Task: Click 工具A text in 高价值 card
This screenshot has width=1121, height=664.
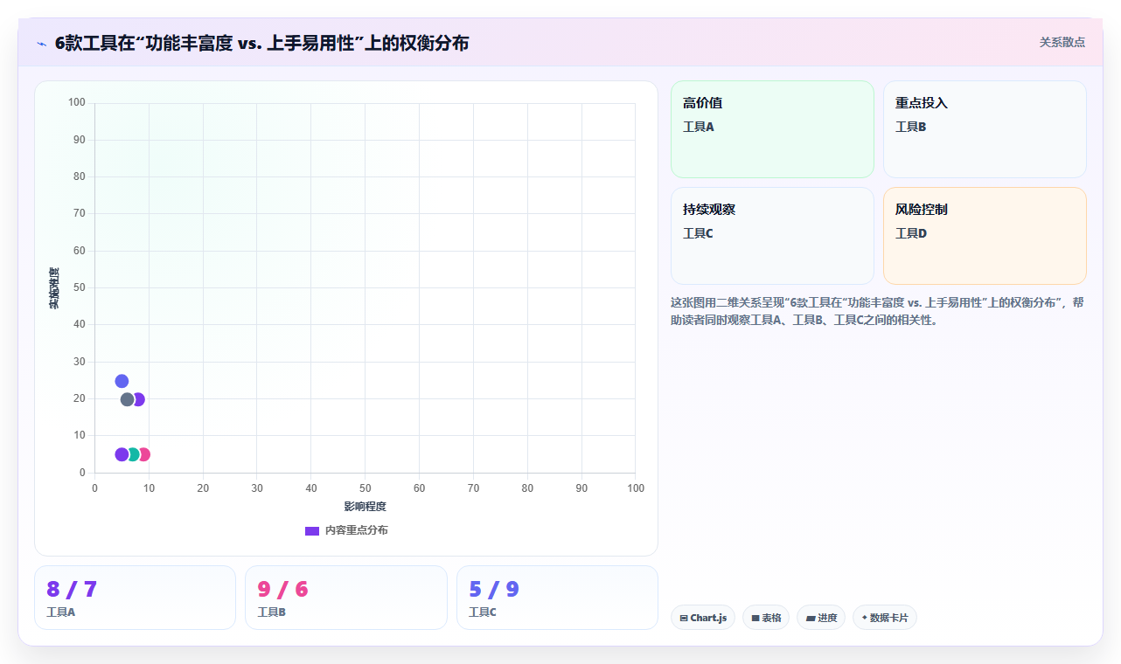Action: [x=699, y=127]
